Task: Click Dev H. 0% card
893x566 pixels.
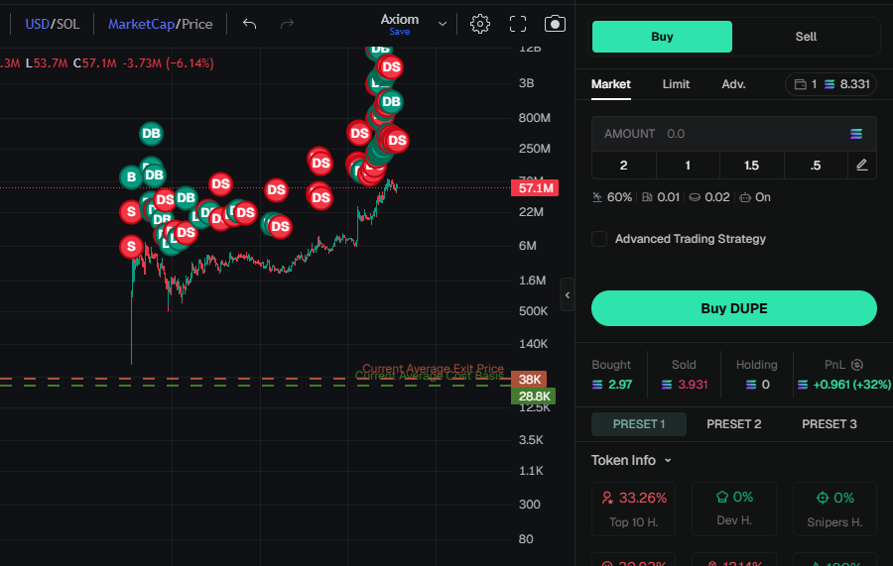Action: (x=734, y=509)
